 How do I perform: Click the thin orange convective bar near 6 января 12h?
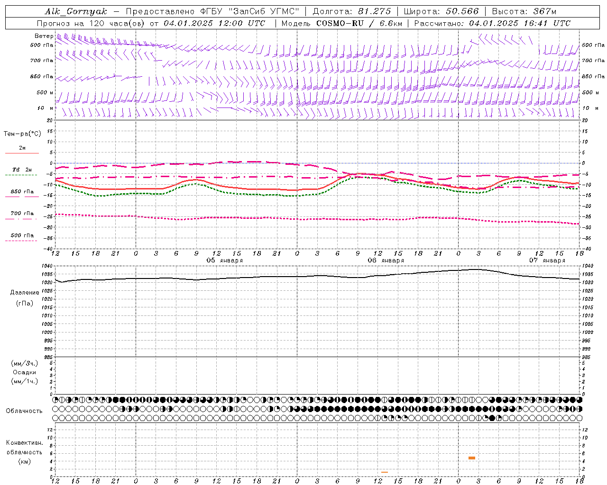pos(385,472)
